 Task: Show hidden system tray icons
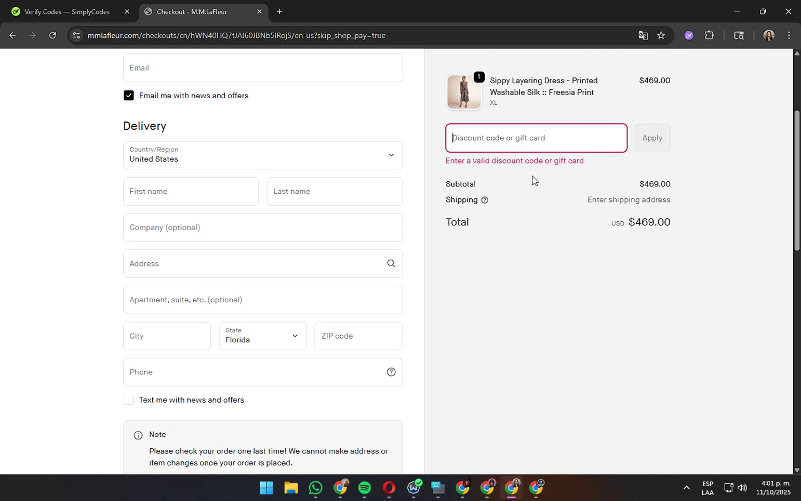point(687,488)
